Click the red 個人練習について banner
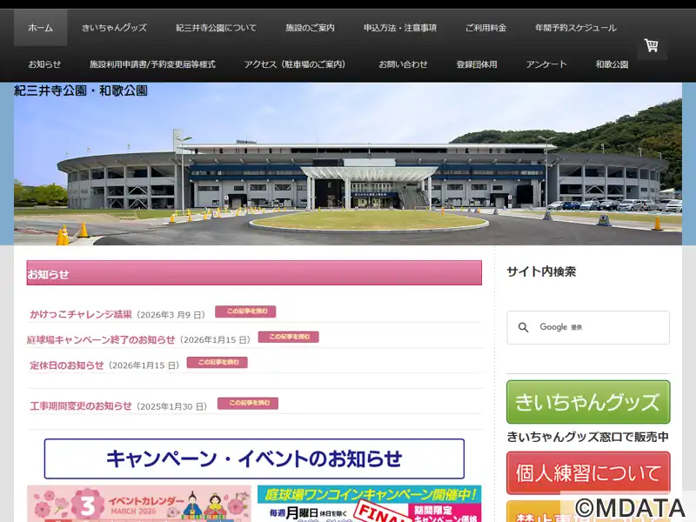696x522 pixels. 588,473
